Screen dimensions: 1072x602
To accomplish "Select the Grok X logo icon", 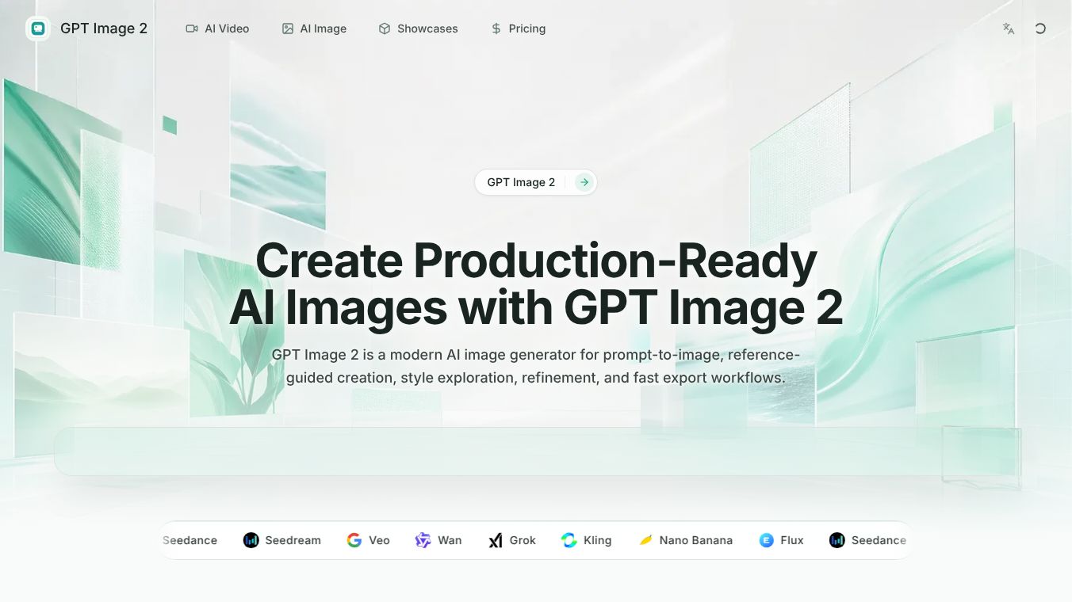I will (x=495, y=540).
